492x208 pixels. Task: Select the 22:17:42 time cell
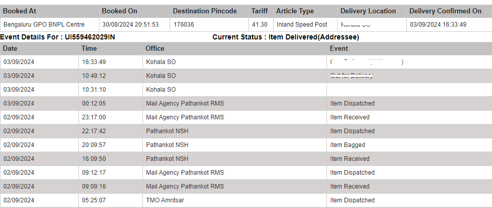(111, 131)
